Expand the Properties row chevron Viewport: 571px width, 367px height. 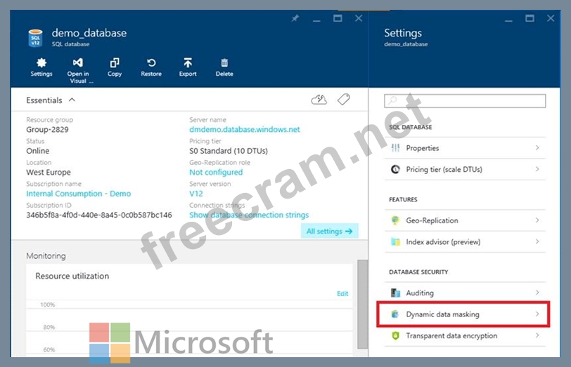tap(537, 147)
